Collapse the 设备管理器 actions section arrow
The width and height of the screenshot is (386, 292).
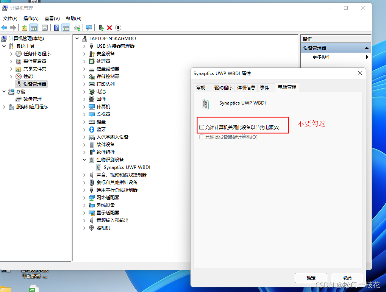click(367, 48)
